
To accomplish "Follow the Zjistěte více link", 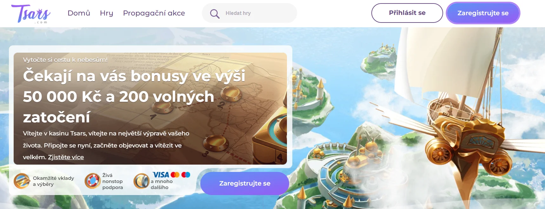I will click(66, 157).
